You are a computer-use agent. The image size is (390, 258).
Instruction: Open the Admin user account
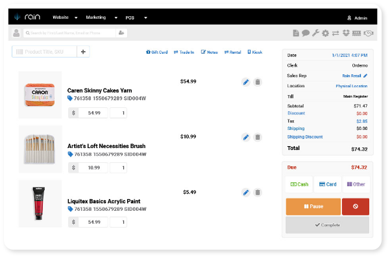(357, 18)
